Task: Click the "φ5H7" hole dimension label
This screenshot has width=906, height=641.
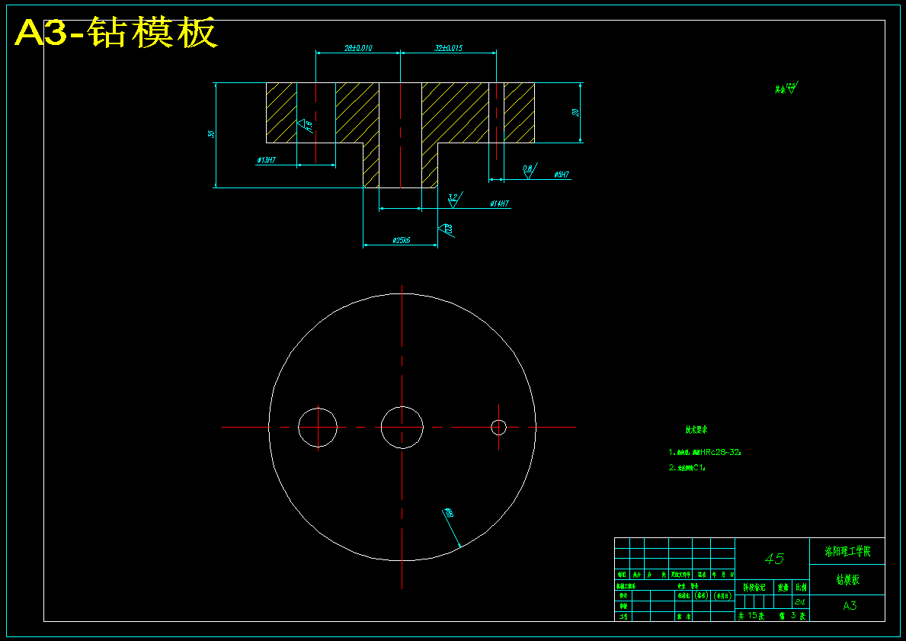Action: pos(562,175)
